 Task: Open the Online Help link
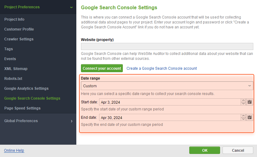(x=14, y=151)
